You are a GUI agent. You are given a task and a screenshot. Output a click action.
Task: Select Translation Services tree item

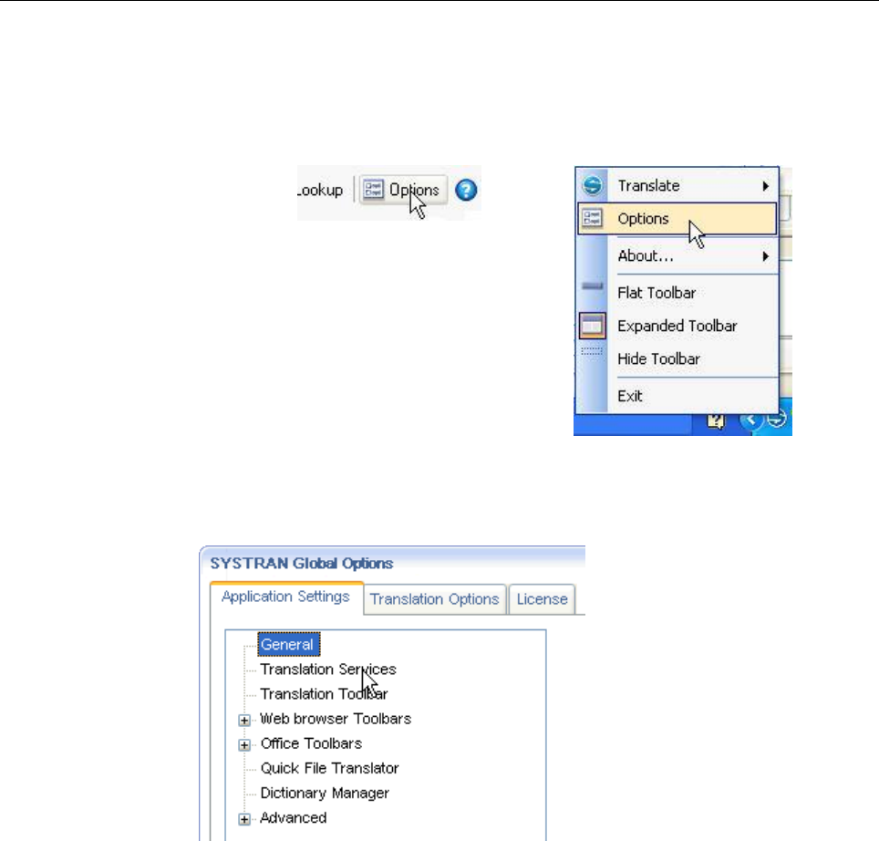pos(328,670)
